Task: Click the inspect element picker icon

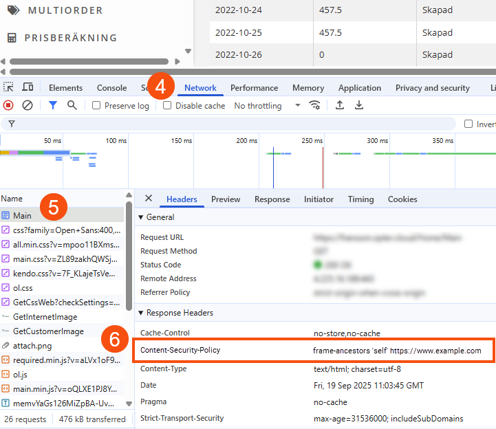Action: point(8,87)
